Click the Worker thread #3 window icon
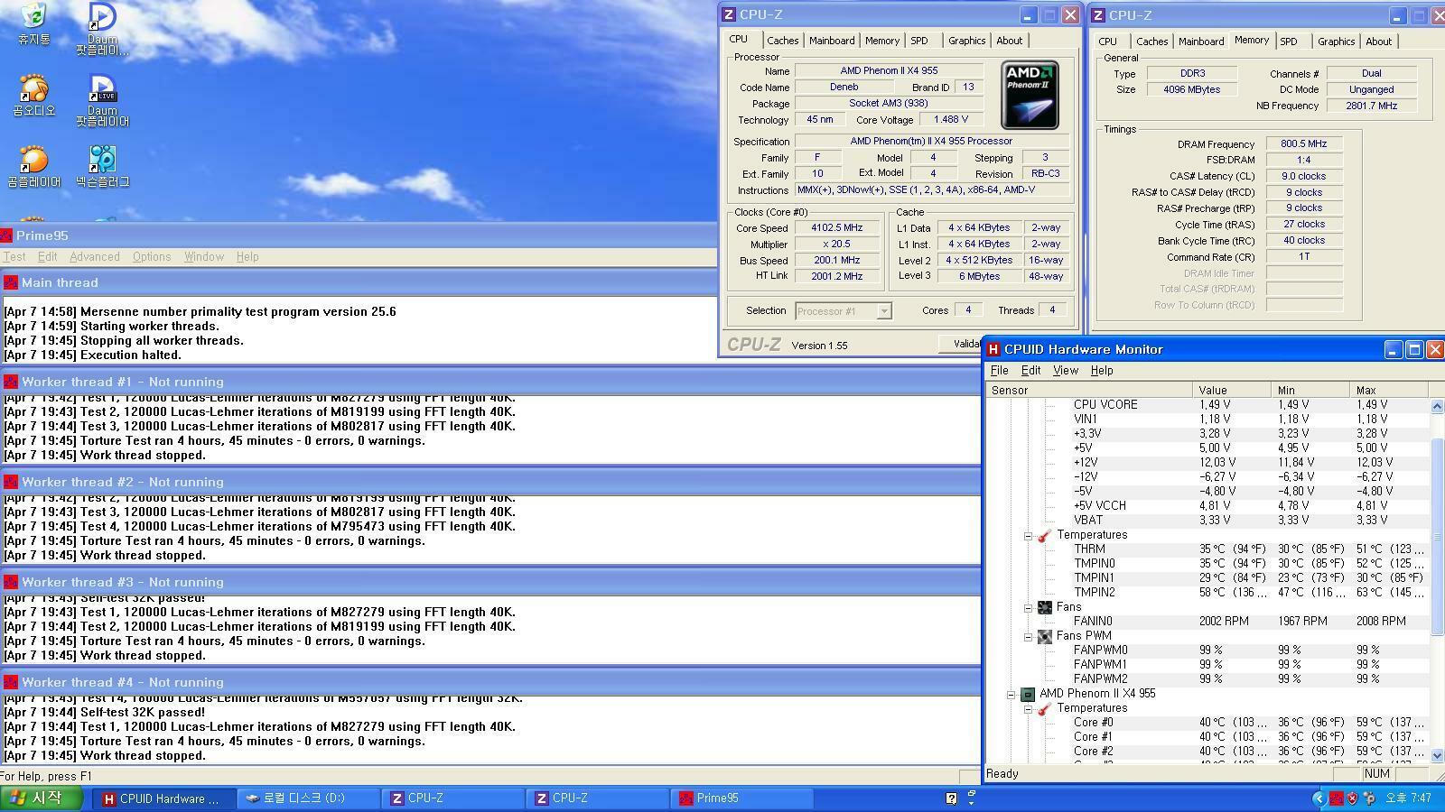This screenshot has width=1445, height=812. (x=11, y=582)
